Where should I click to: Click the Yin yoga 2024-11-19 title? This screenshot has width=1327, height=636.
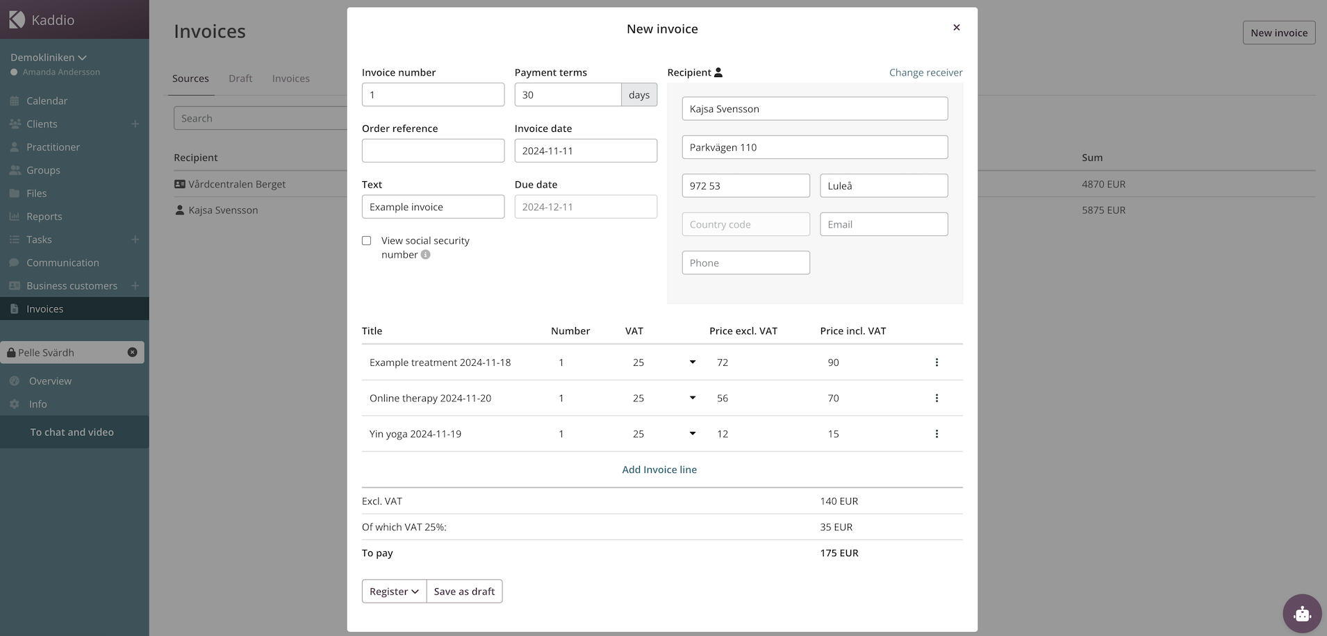click(x=415, y=434)
